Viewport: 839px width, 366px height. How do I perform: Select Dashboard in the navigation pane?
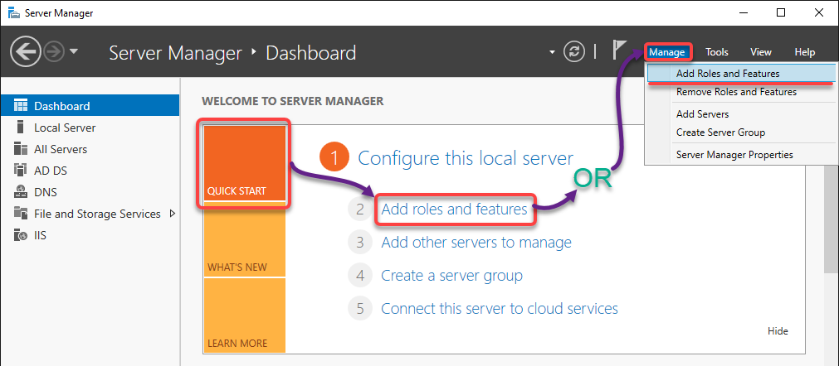[90, 106]
